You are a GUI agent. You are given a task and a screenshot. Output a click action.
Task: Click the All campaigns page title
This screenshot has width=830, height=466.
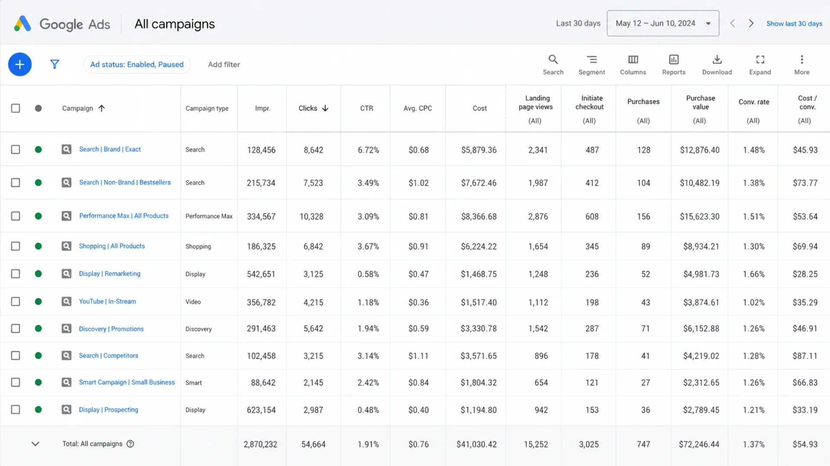point(175,24)
